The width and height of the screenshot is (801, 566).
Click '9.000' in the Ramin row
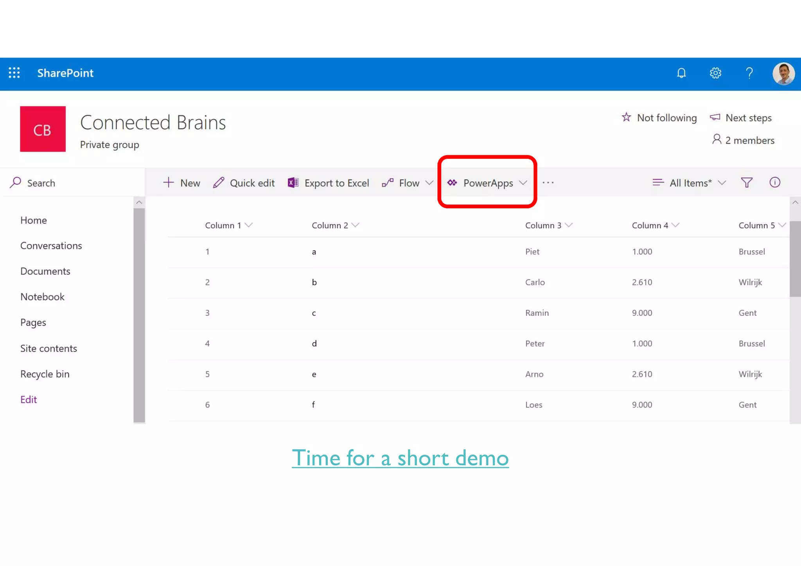point(642,313)
